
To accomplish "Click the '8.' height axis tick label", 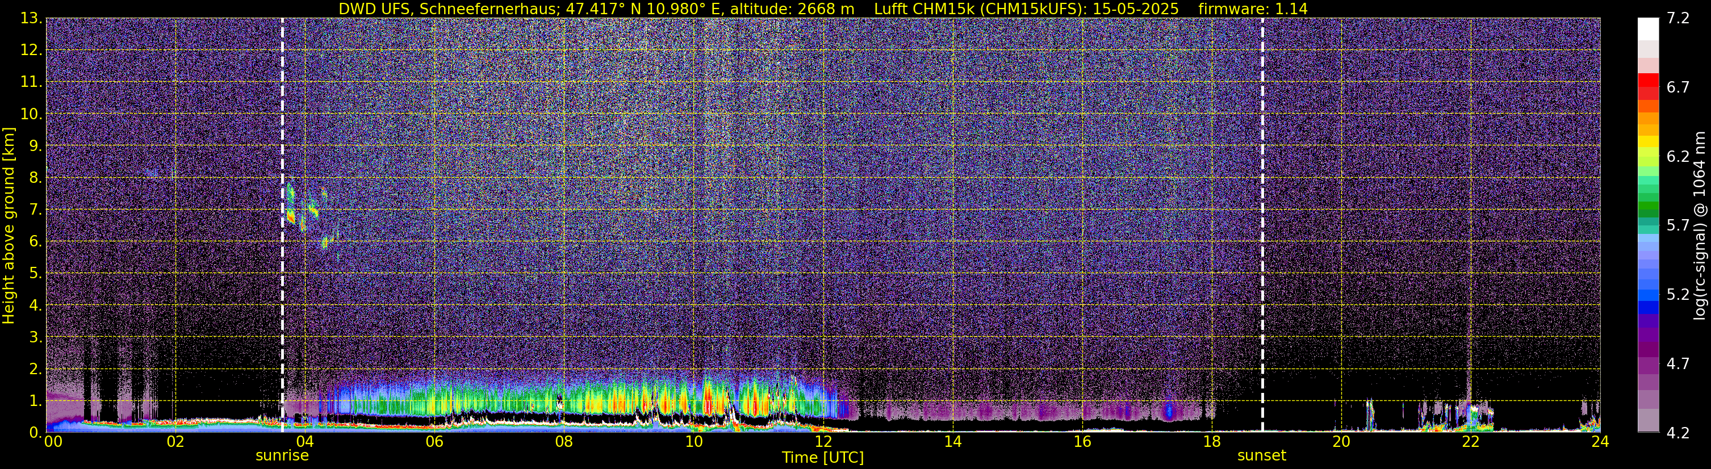I will tap(36, 177).
